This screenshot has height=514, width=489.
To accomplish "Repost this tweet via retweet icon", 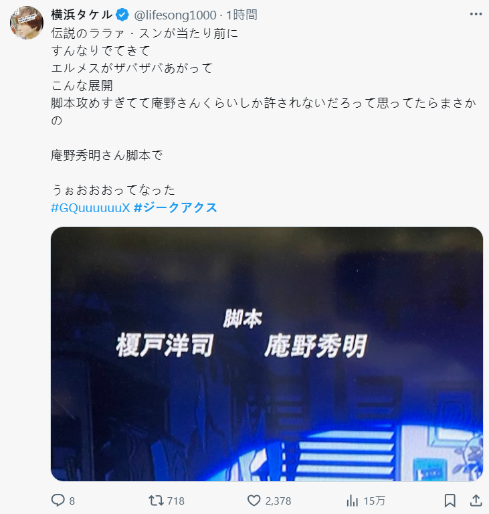I will point(156,501).
